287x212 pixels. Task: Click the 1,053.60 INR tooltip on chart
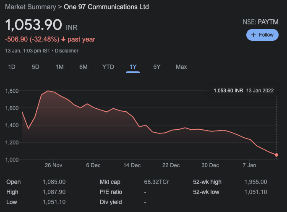coord(244,91)
